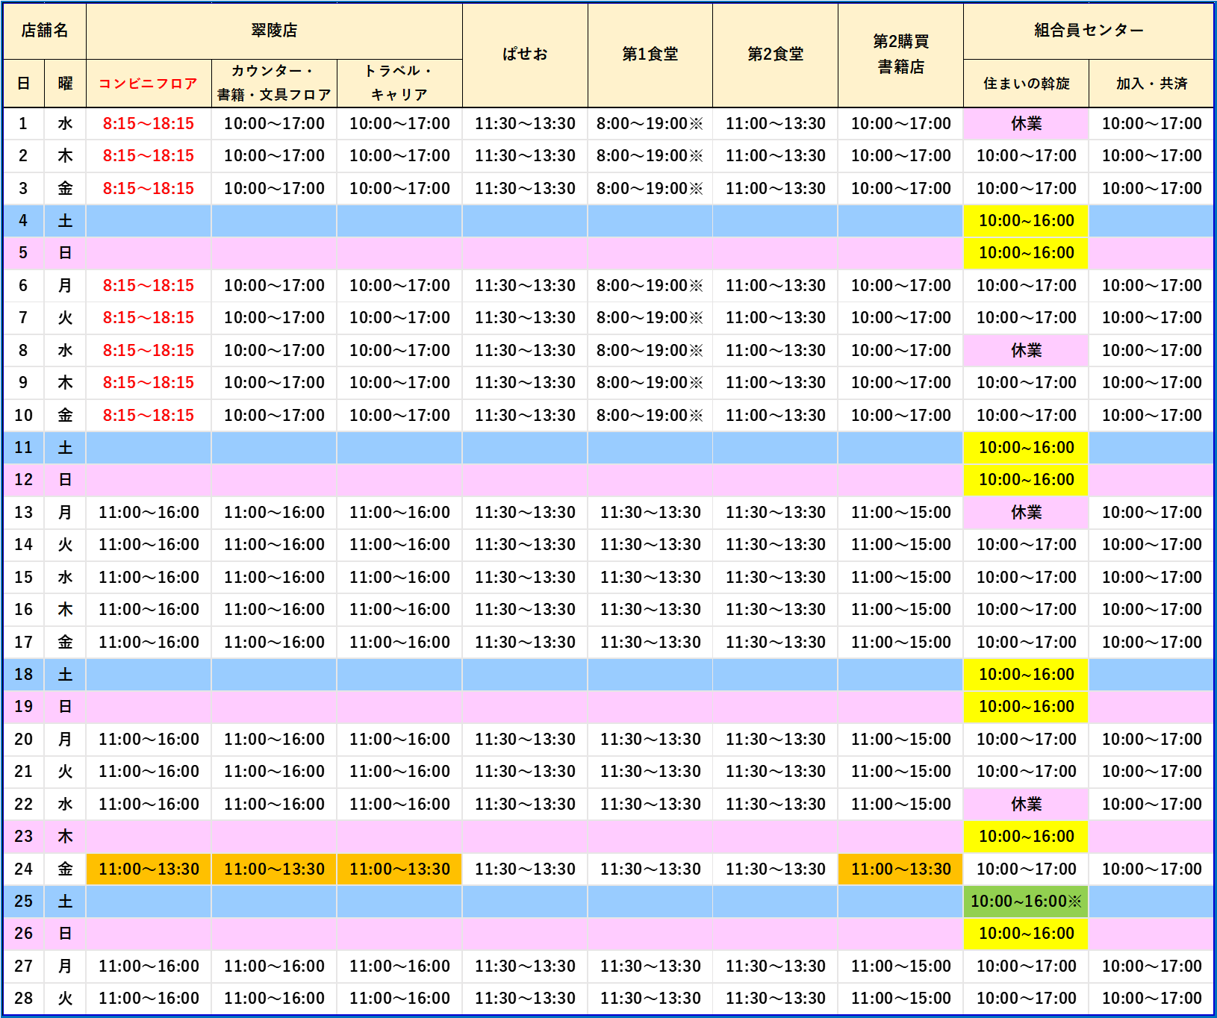This screenshot has width=1217, height=1018.
Task: Click 住まいの斡旋 10:00~17:00 in day 24 row
Action: 1027,869
